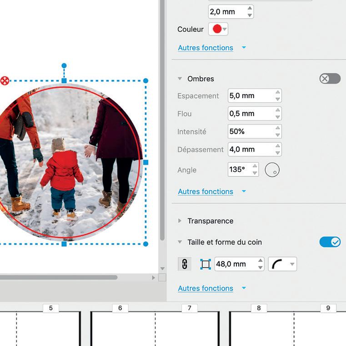The height and width of the screenshot is (346, 346).
Task: Increase the 2,0 mm value with the up arrow
Action: pos(250,8)
